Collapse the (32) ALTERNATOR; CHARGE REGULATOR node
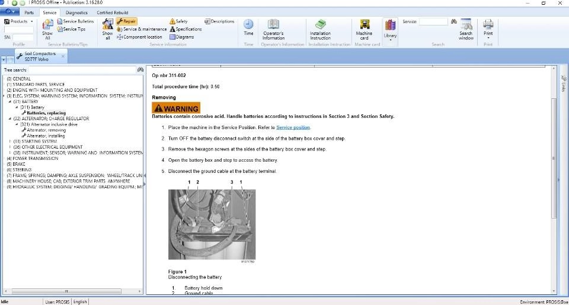569x305 pixels. pos(10,118)
